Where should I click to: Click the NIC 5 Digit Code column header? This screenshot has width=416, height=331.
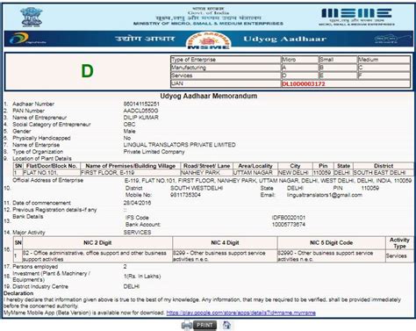(331, 242)
